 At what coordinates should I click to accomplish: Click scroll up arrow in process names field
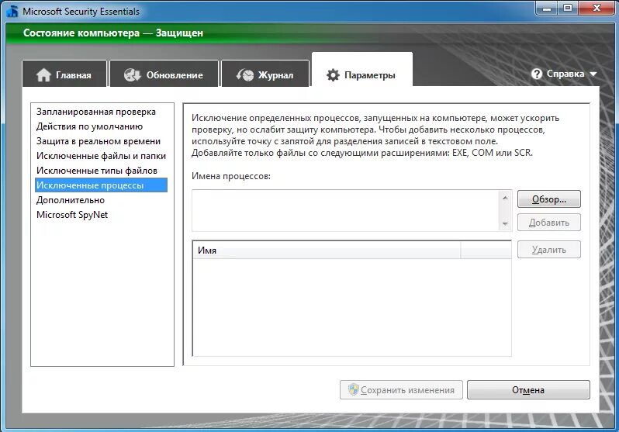505,197
